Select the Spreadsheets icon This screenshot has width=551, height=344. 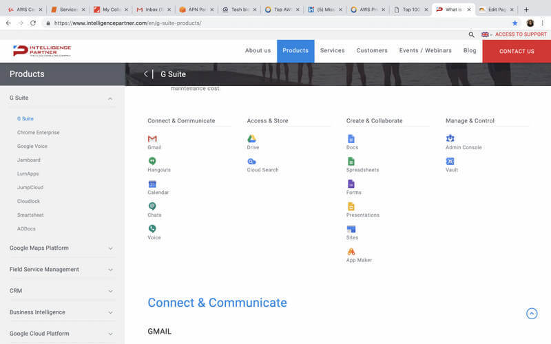pyautogui.click(x=351, y=161)
